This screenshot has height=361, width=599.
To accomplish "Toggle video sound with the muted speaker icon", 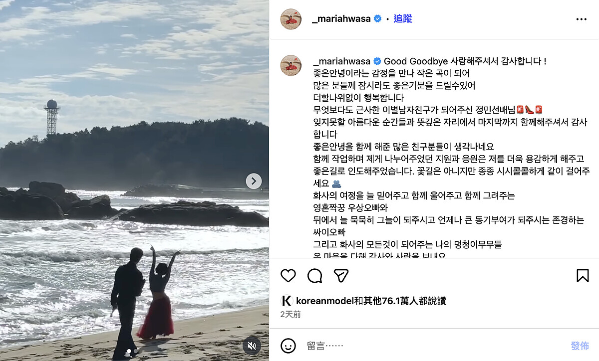I will point(253,345).
